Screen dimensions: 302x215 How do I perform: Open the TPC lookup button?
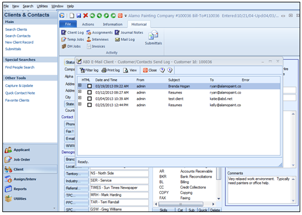click(76, 195)
